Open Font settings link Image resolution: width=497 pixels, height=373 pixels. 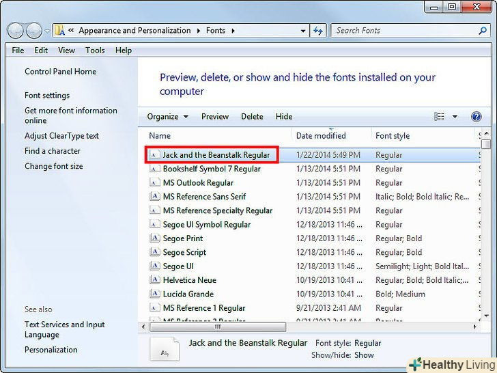[x=47, y=96]
